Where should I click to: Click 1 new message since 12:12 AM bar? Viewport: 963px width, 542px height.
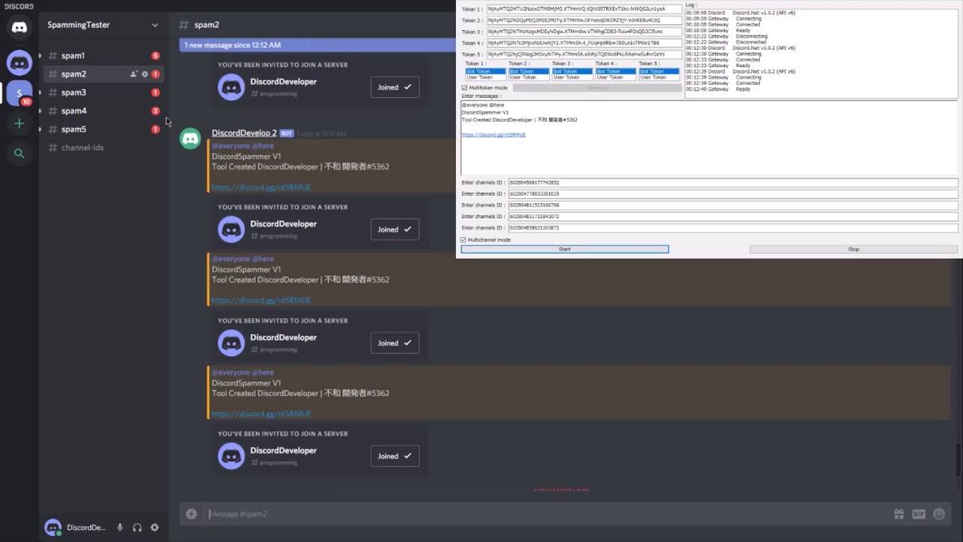pos(317,45)
